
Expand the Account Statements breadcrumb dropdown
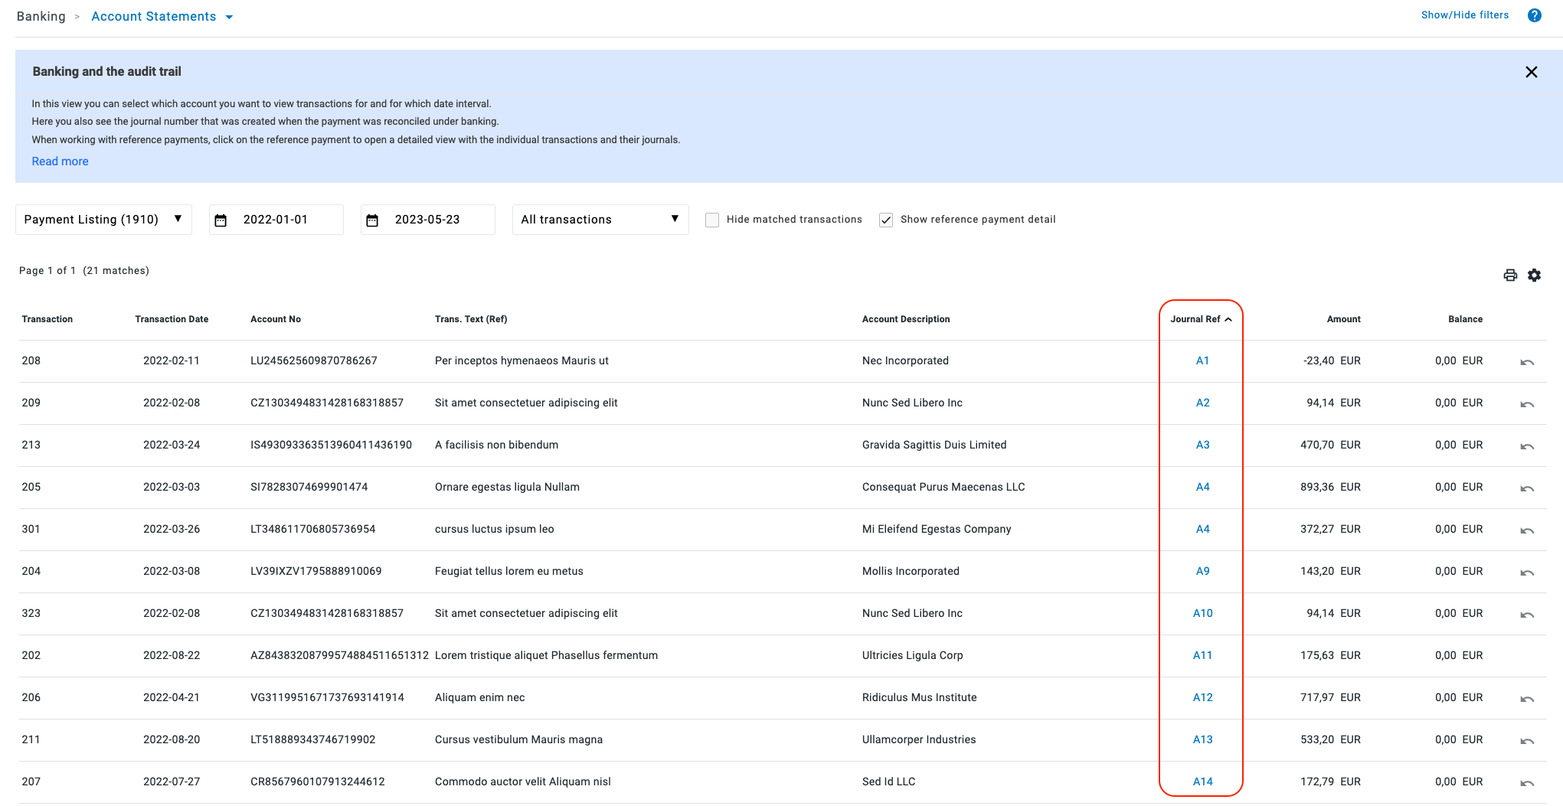pos(229,17)
